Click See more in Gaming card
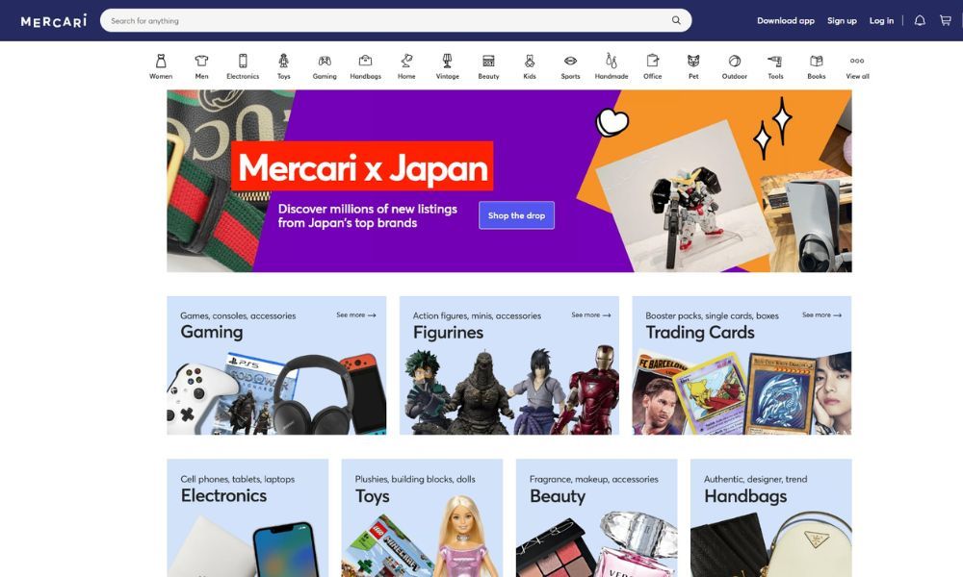The height and width of the screenshot is (577, 963). [356, 314]
